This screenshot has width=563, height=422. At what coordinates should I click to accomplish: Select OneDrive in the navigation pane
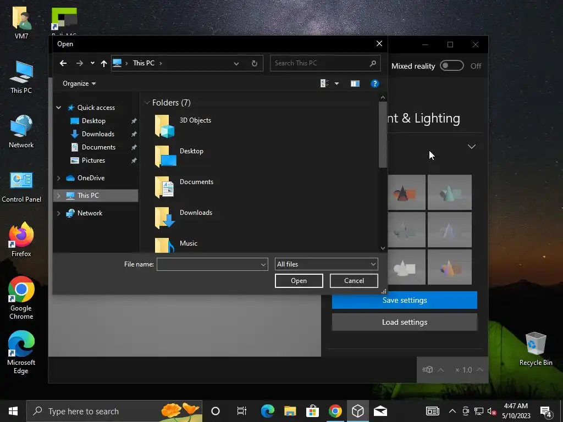(91, 178)
